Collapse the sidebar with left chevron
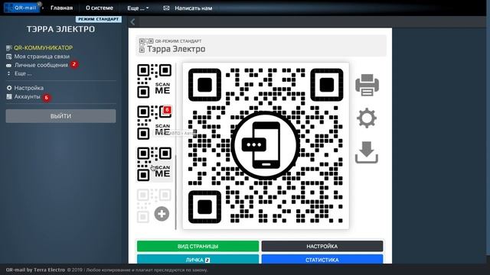 click(x=132, y=22)
